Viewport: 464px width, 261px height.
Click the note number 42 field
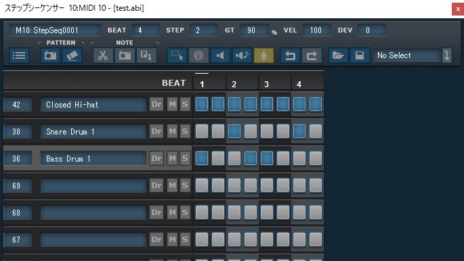pos(18,105)
